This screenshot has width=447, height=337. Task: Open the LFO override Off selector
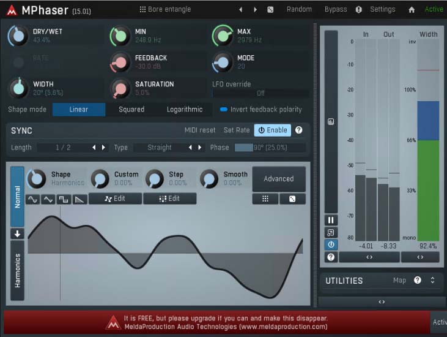tap(260, 93)
